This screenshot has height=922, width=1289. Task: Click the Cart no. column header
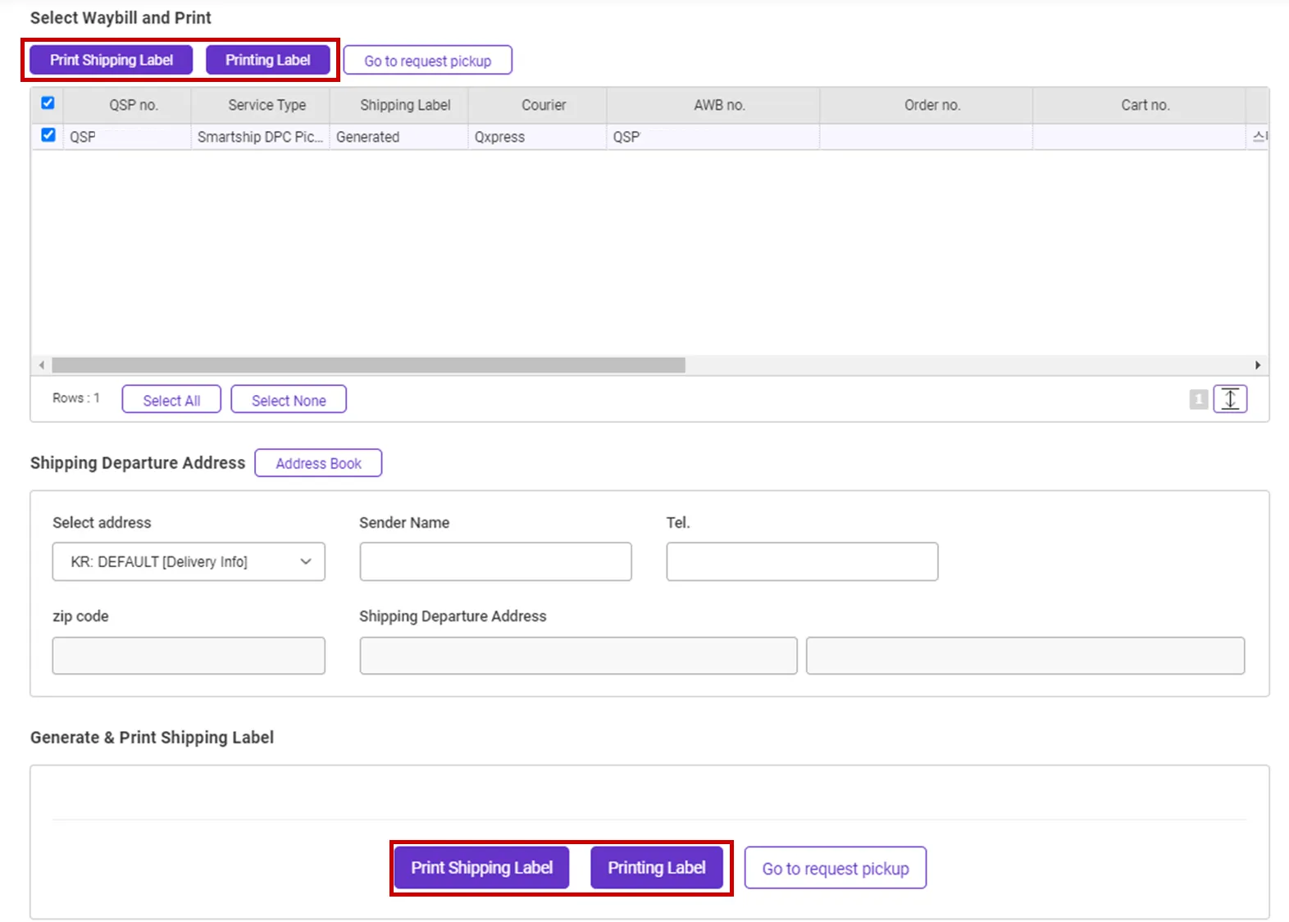1140,106
